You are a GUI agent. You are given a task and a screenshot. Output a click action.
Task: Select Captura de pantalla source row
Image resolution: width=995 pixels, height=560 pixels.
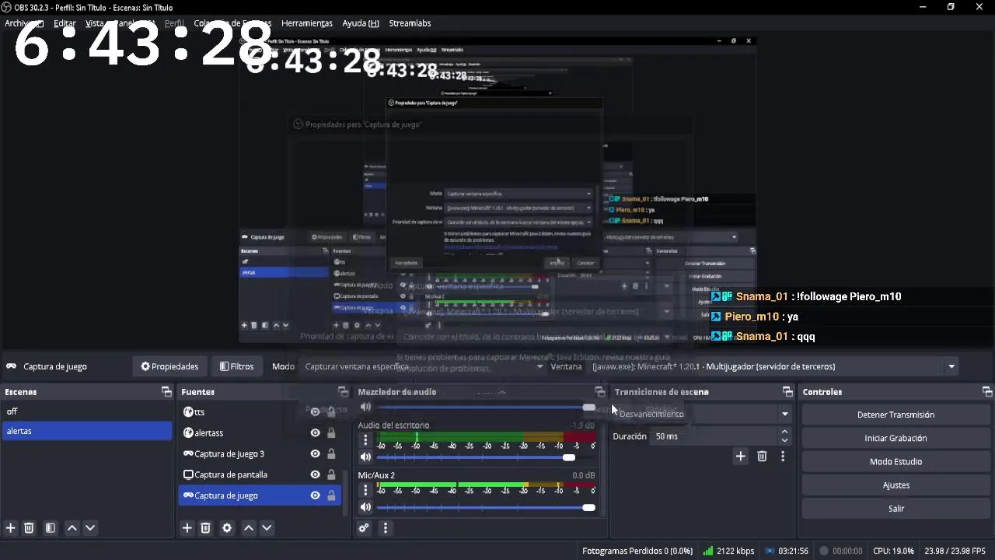pos(260,474)
